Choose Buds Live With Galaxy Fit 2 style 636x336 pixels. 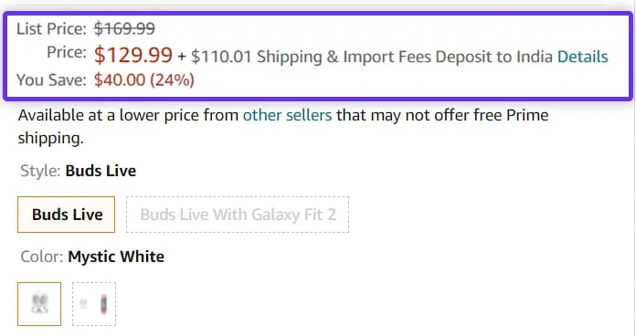pyautogui.click(x=238, y=215)
